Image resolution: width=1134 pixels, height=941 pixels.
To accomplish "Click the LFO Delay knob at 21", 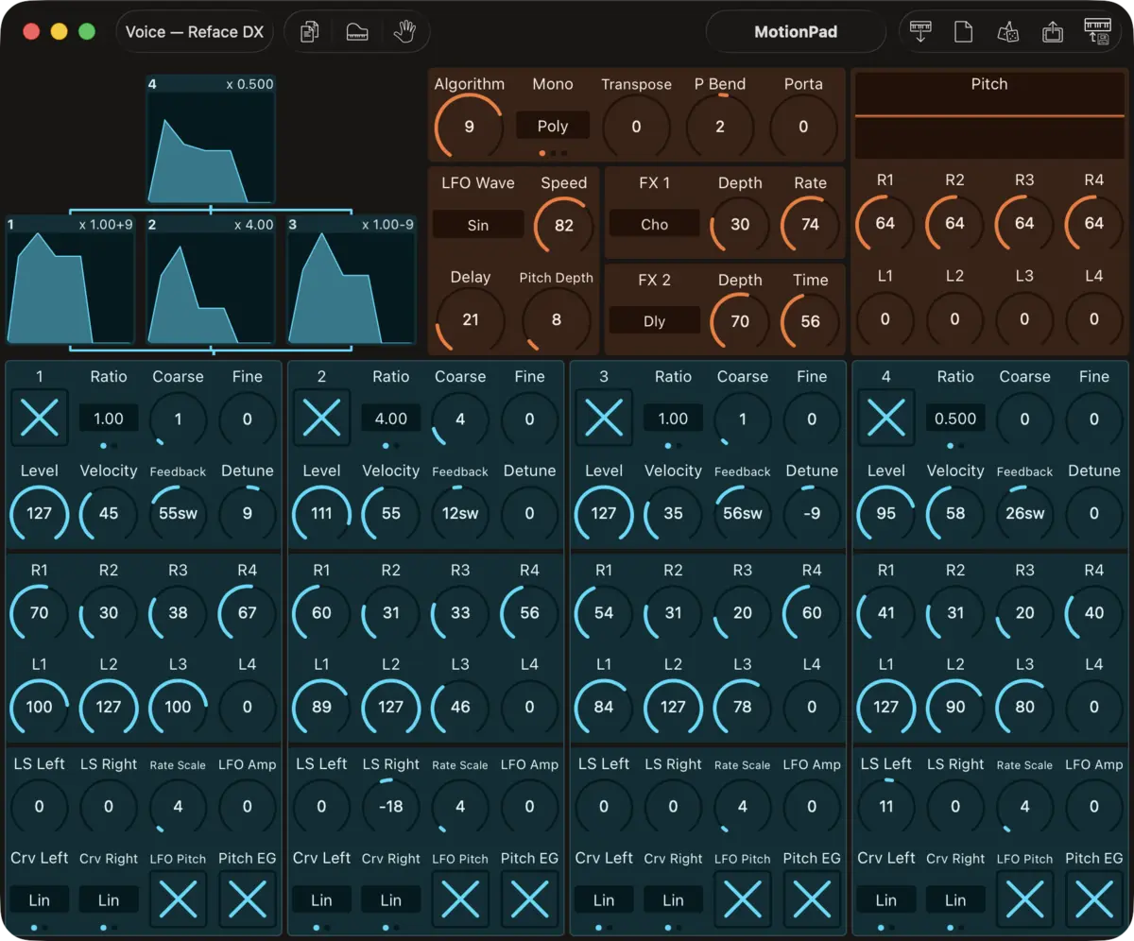I will click(471, 319).
